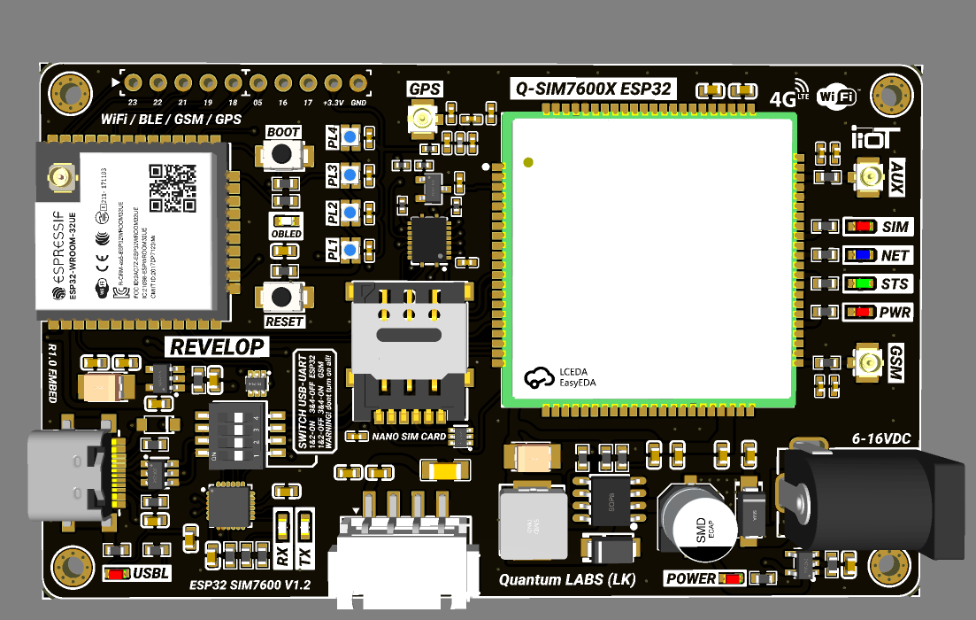The width and height of the screenshot is (976, 620).
Task: Select the SOP8 regulator chip
Action: [611, 502]
